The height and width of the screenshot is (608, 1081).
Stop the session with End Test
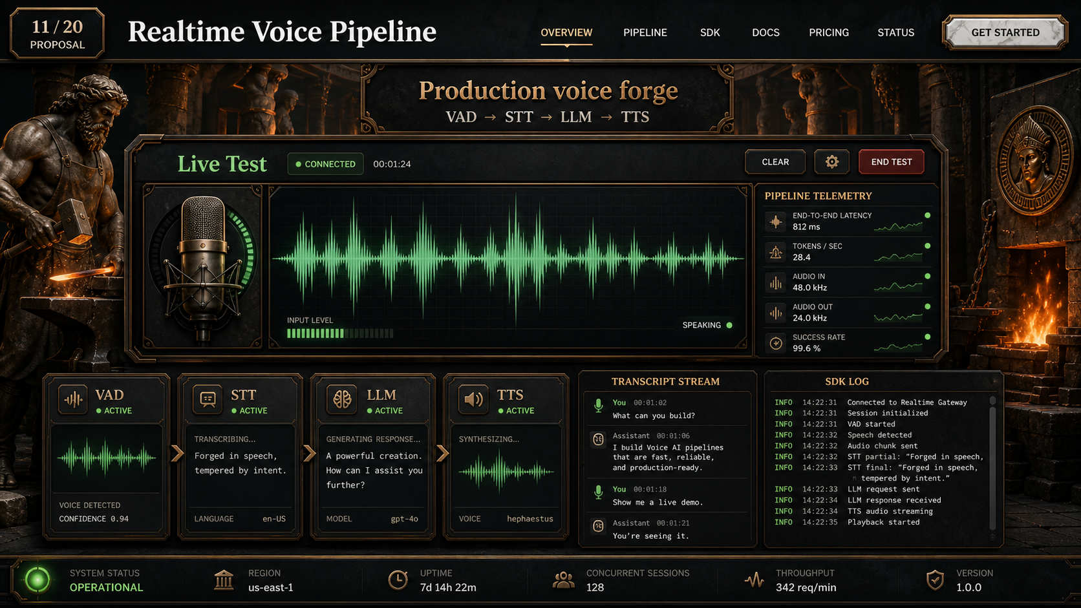click(x=891, y=162)
